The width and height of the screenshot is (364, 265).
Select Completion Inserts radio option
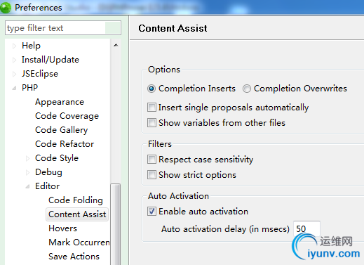(151, 89)
